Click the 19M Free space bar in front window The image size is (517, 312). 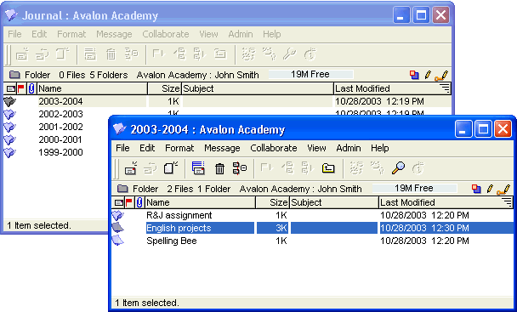pos(414,189)
